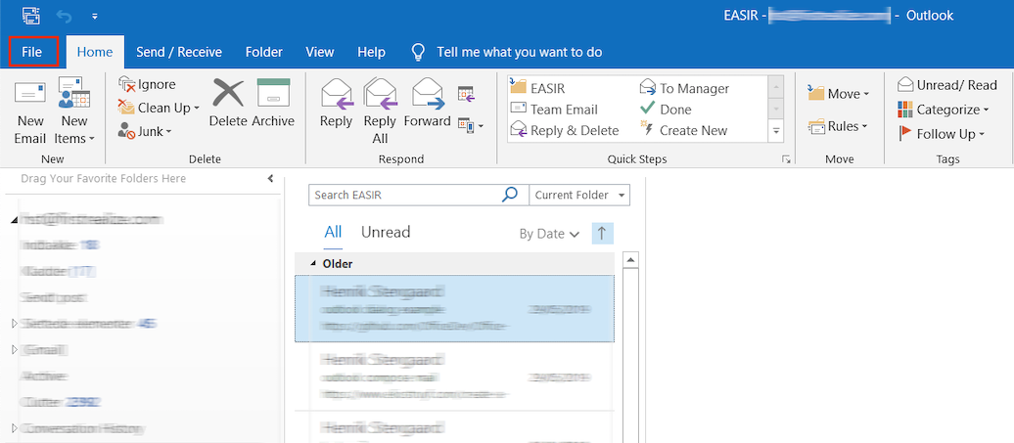Image resolution: width=1014 pixels, height=443 pixels.
Task: Open the By Date sort menu
Action: pyautogui.click(x=549, y=235)
